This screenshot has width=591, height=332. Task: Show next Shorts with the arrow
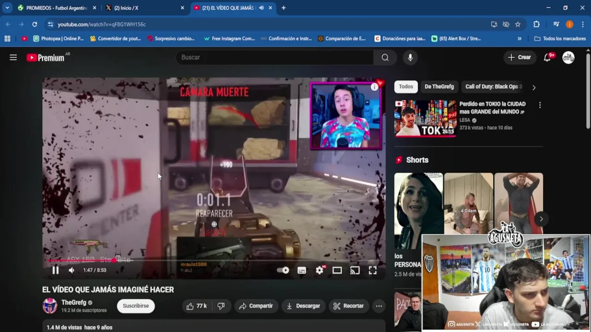tap(541, 219)
